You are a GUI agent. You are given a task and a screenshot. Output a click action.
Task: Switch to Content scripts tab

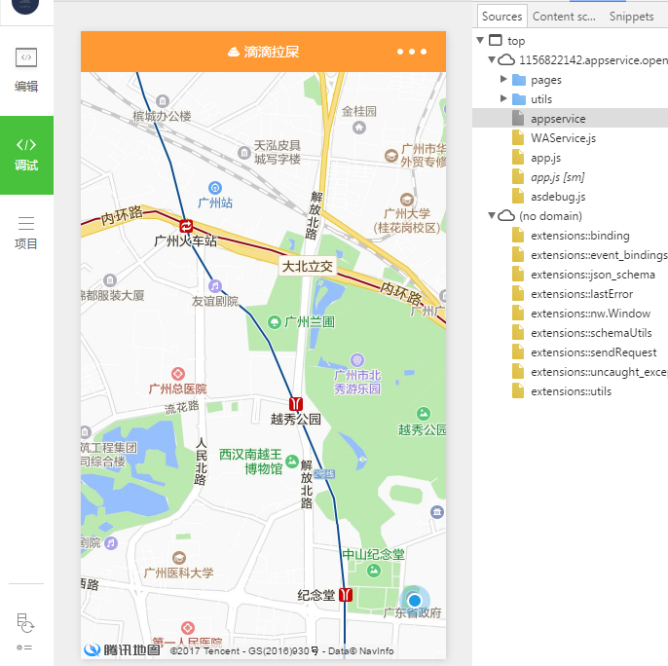point(564,17)
